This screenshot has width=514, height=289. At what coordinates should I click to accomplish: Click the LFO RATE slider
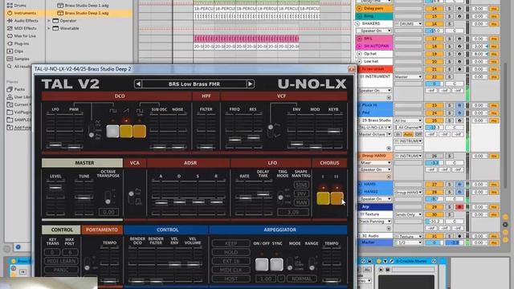[x=244, y=197]
